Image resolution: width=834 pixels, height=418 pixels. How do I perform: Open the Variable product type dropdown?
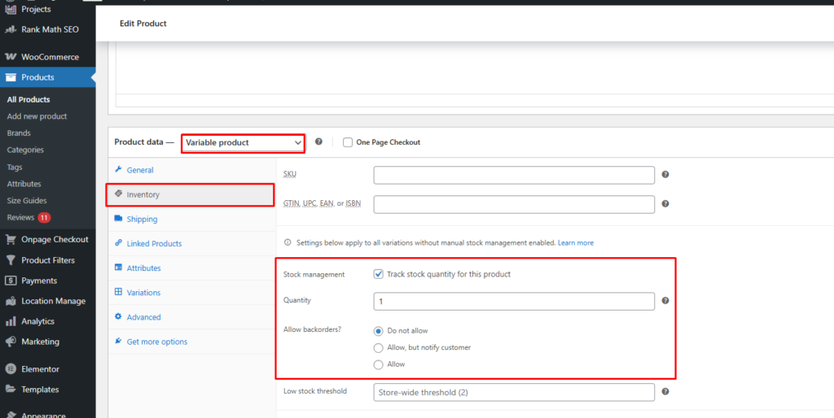pyautogui.click(x=243, y=142)
